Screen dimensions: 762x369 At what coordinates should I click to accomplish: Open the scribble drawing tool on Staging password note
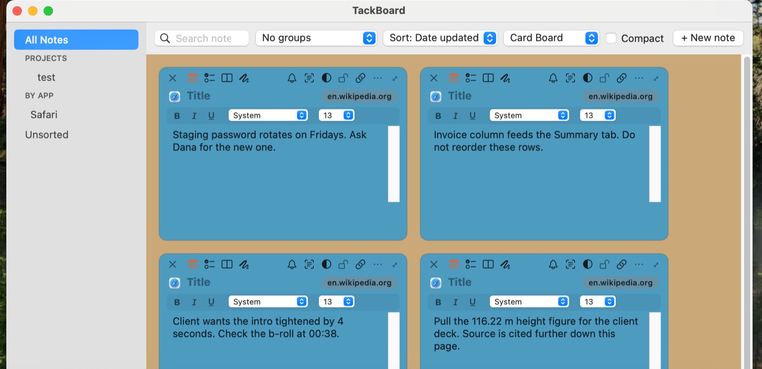[244, 78]
